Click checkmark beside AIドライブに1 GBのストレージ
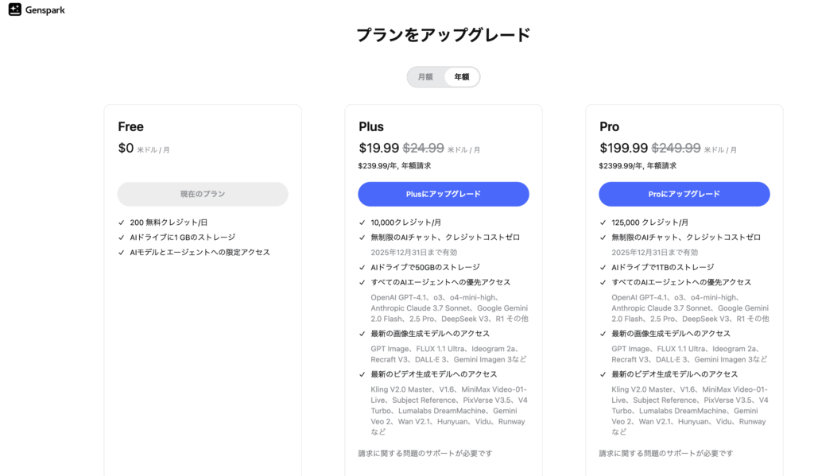814x476 pixels. [122, 238]
